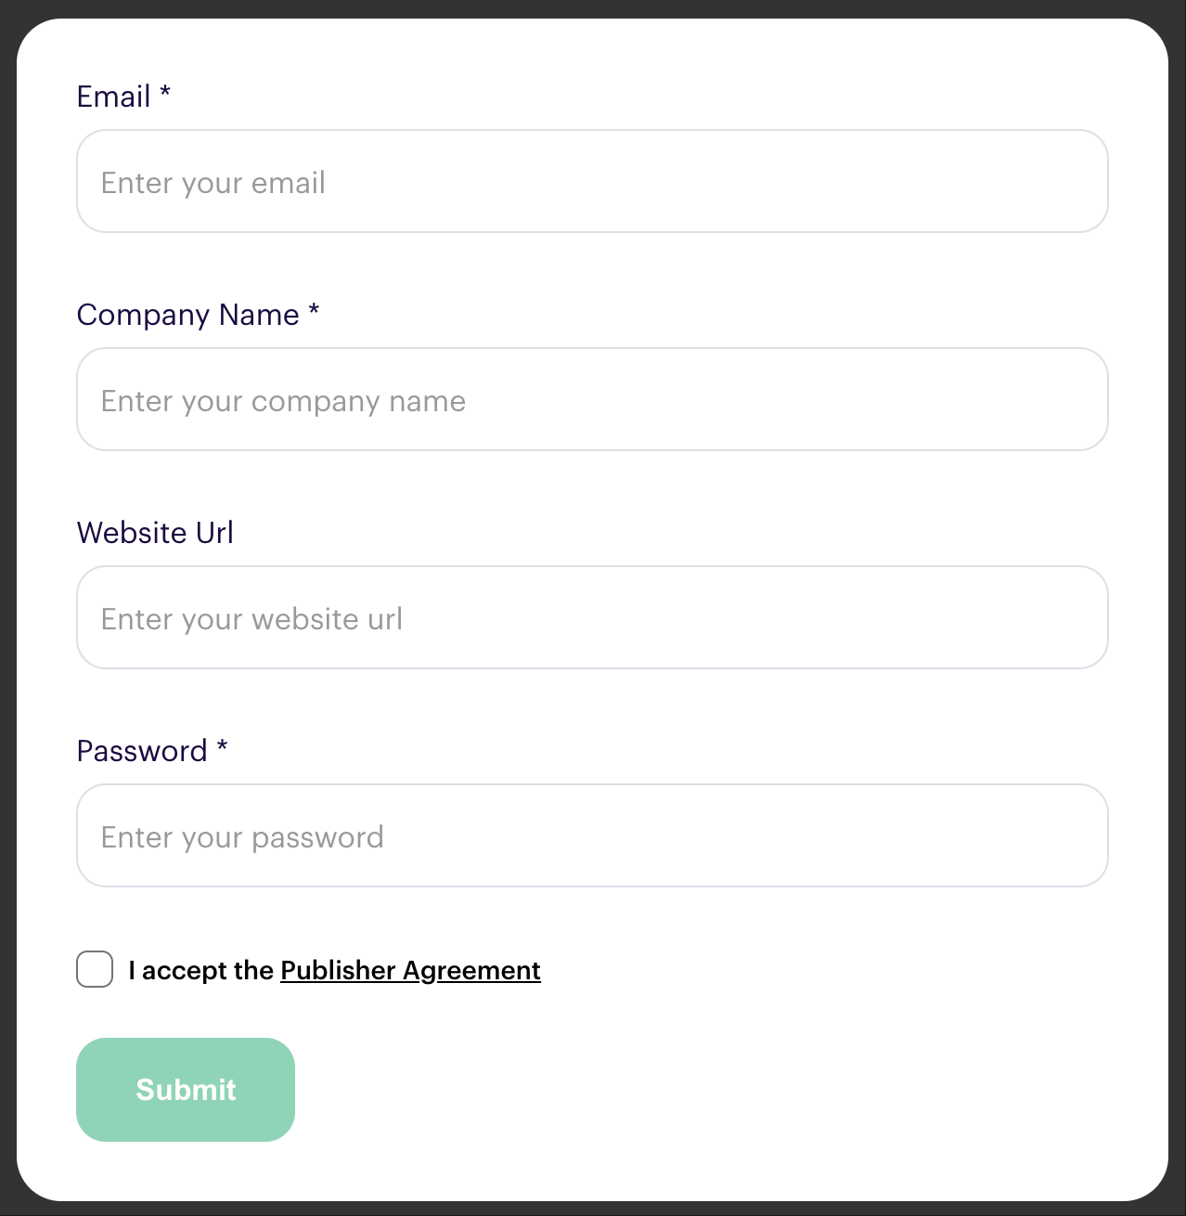
Task: Click the 'Enter your password' placeholder text
Action: point(242,837)
